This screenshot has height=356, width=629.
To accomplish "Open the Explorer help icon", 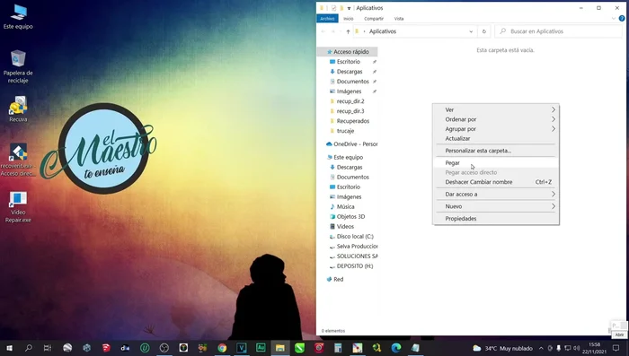I will point(622,19).
